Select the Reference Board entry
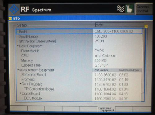 (33, 75)
